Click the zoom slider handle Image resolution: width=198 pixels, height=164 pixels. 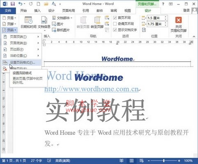164,161
